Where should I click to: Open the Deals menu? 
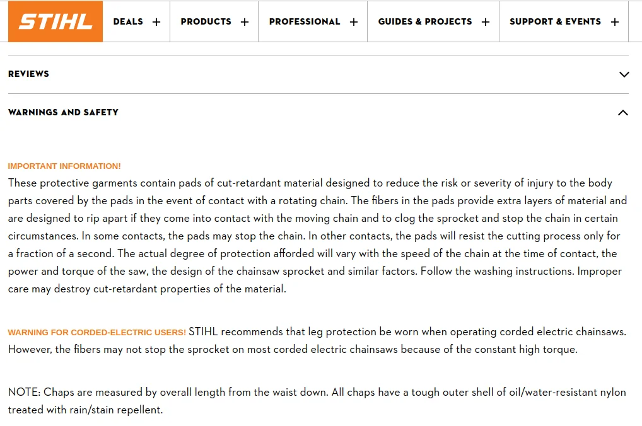[136, 21]
